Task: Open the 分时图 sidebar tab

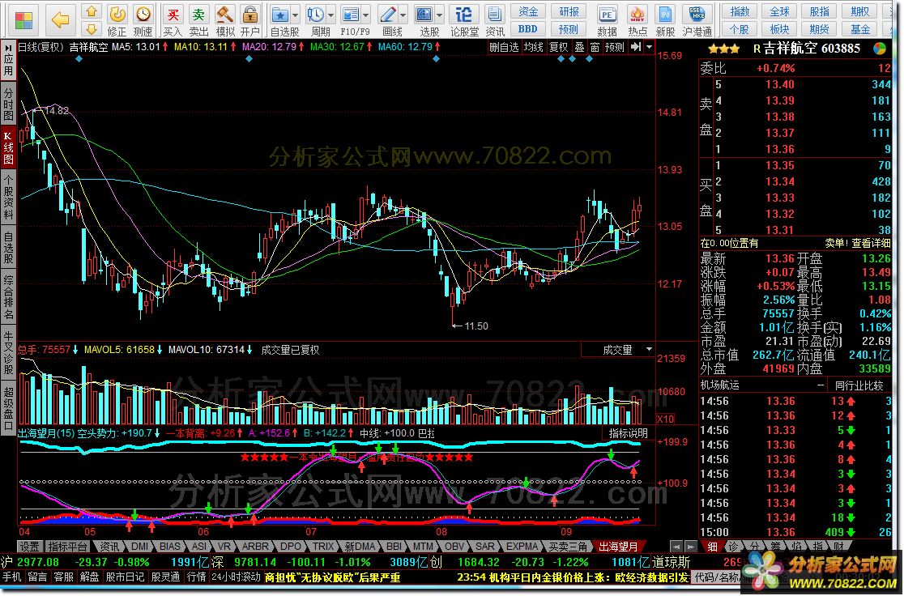Action: tap(8, 104)
